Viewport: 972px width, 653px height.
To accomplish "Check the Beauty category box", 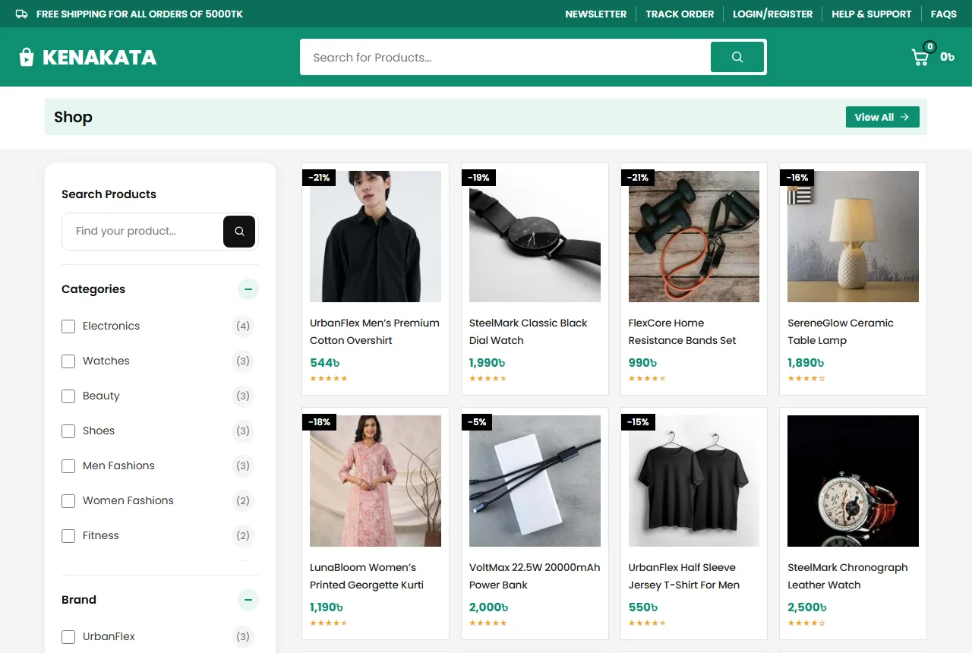I will tap(68, 396).
